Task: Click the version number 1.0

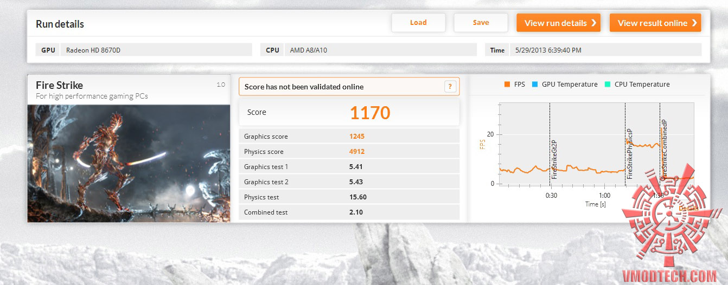Action: tap(221, 85)
